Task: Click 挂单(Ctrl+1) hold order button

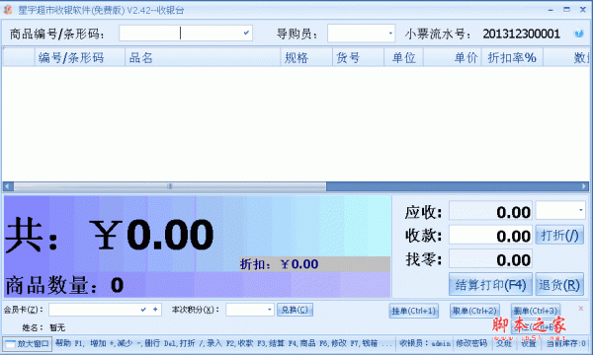Action: click(x=414, y=311)
